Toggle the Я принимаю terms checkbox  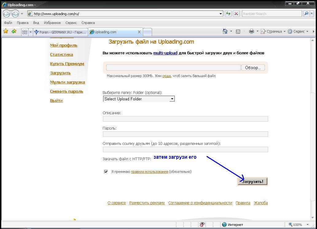(106, 172)
